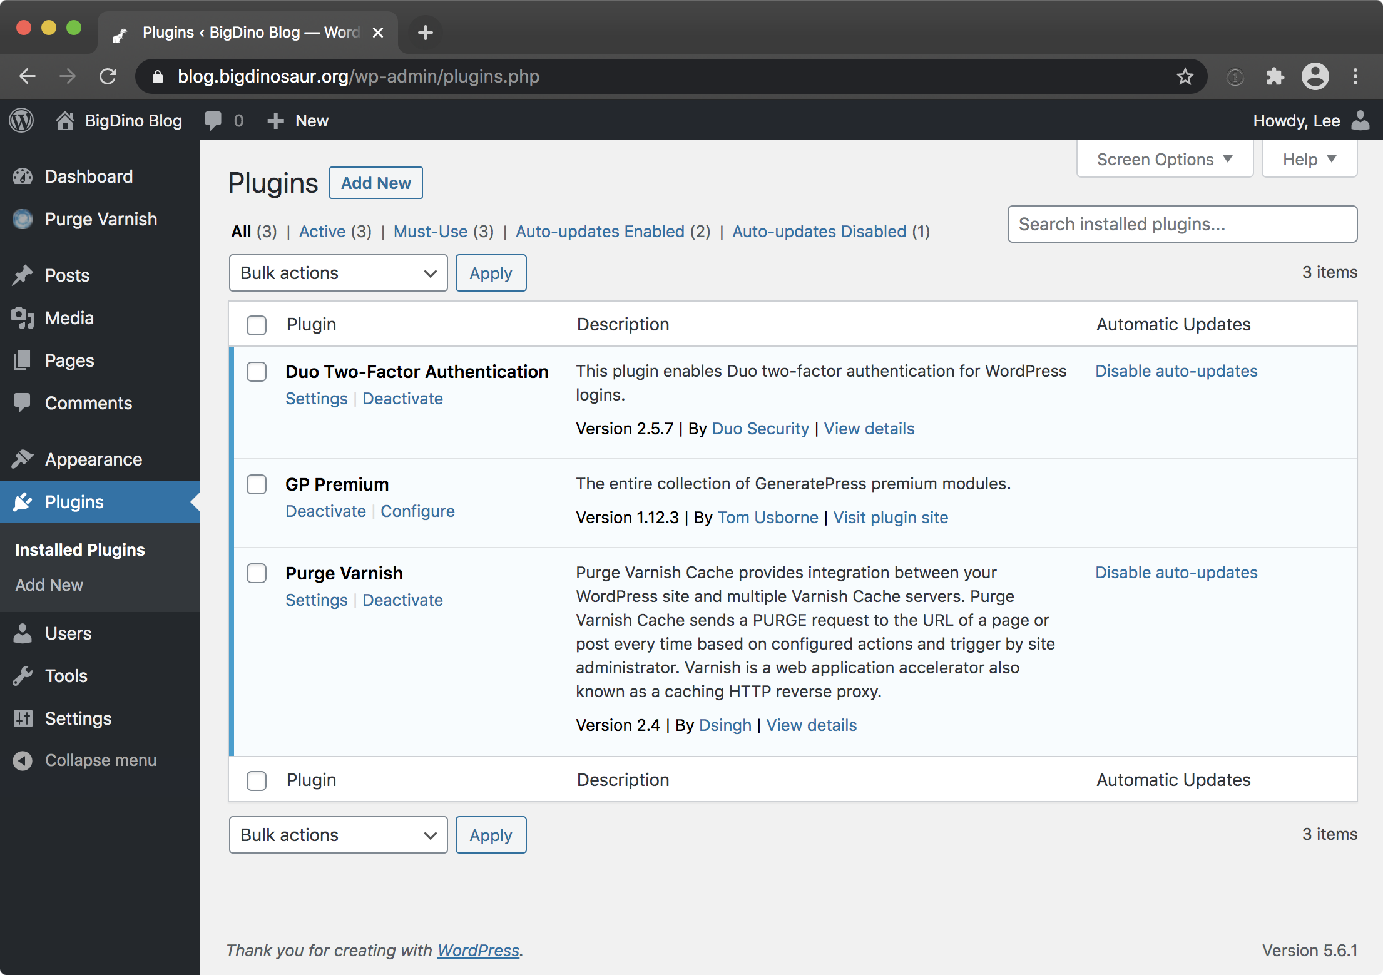Click the Collapse menu arrow icon
Screen dimensions: 1383x975
point(23,760)
